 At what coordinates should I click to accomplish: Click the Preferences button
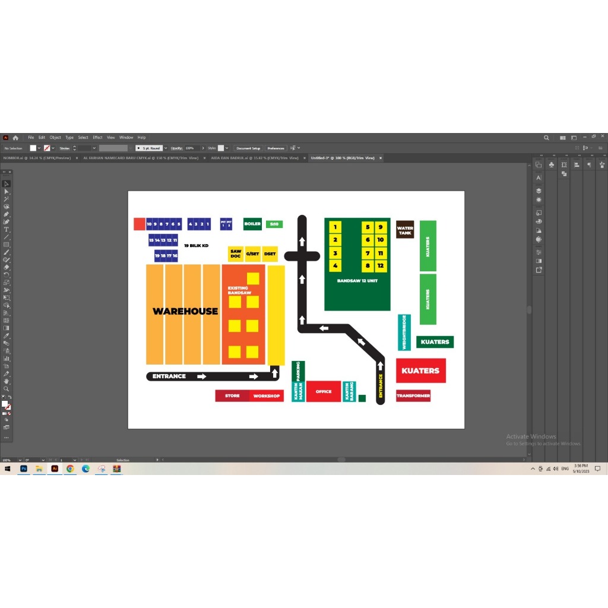coord(275,148)
